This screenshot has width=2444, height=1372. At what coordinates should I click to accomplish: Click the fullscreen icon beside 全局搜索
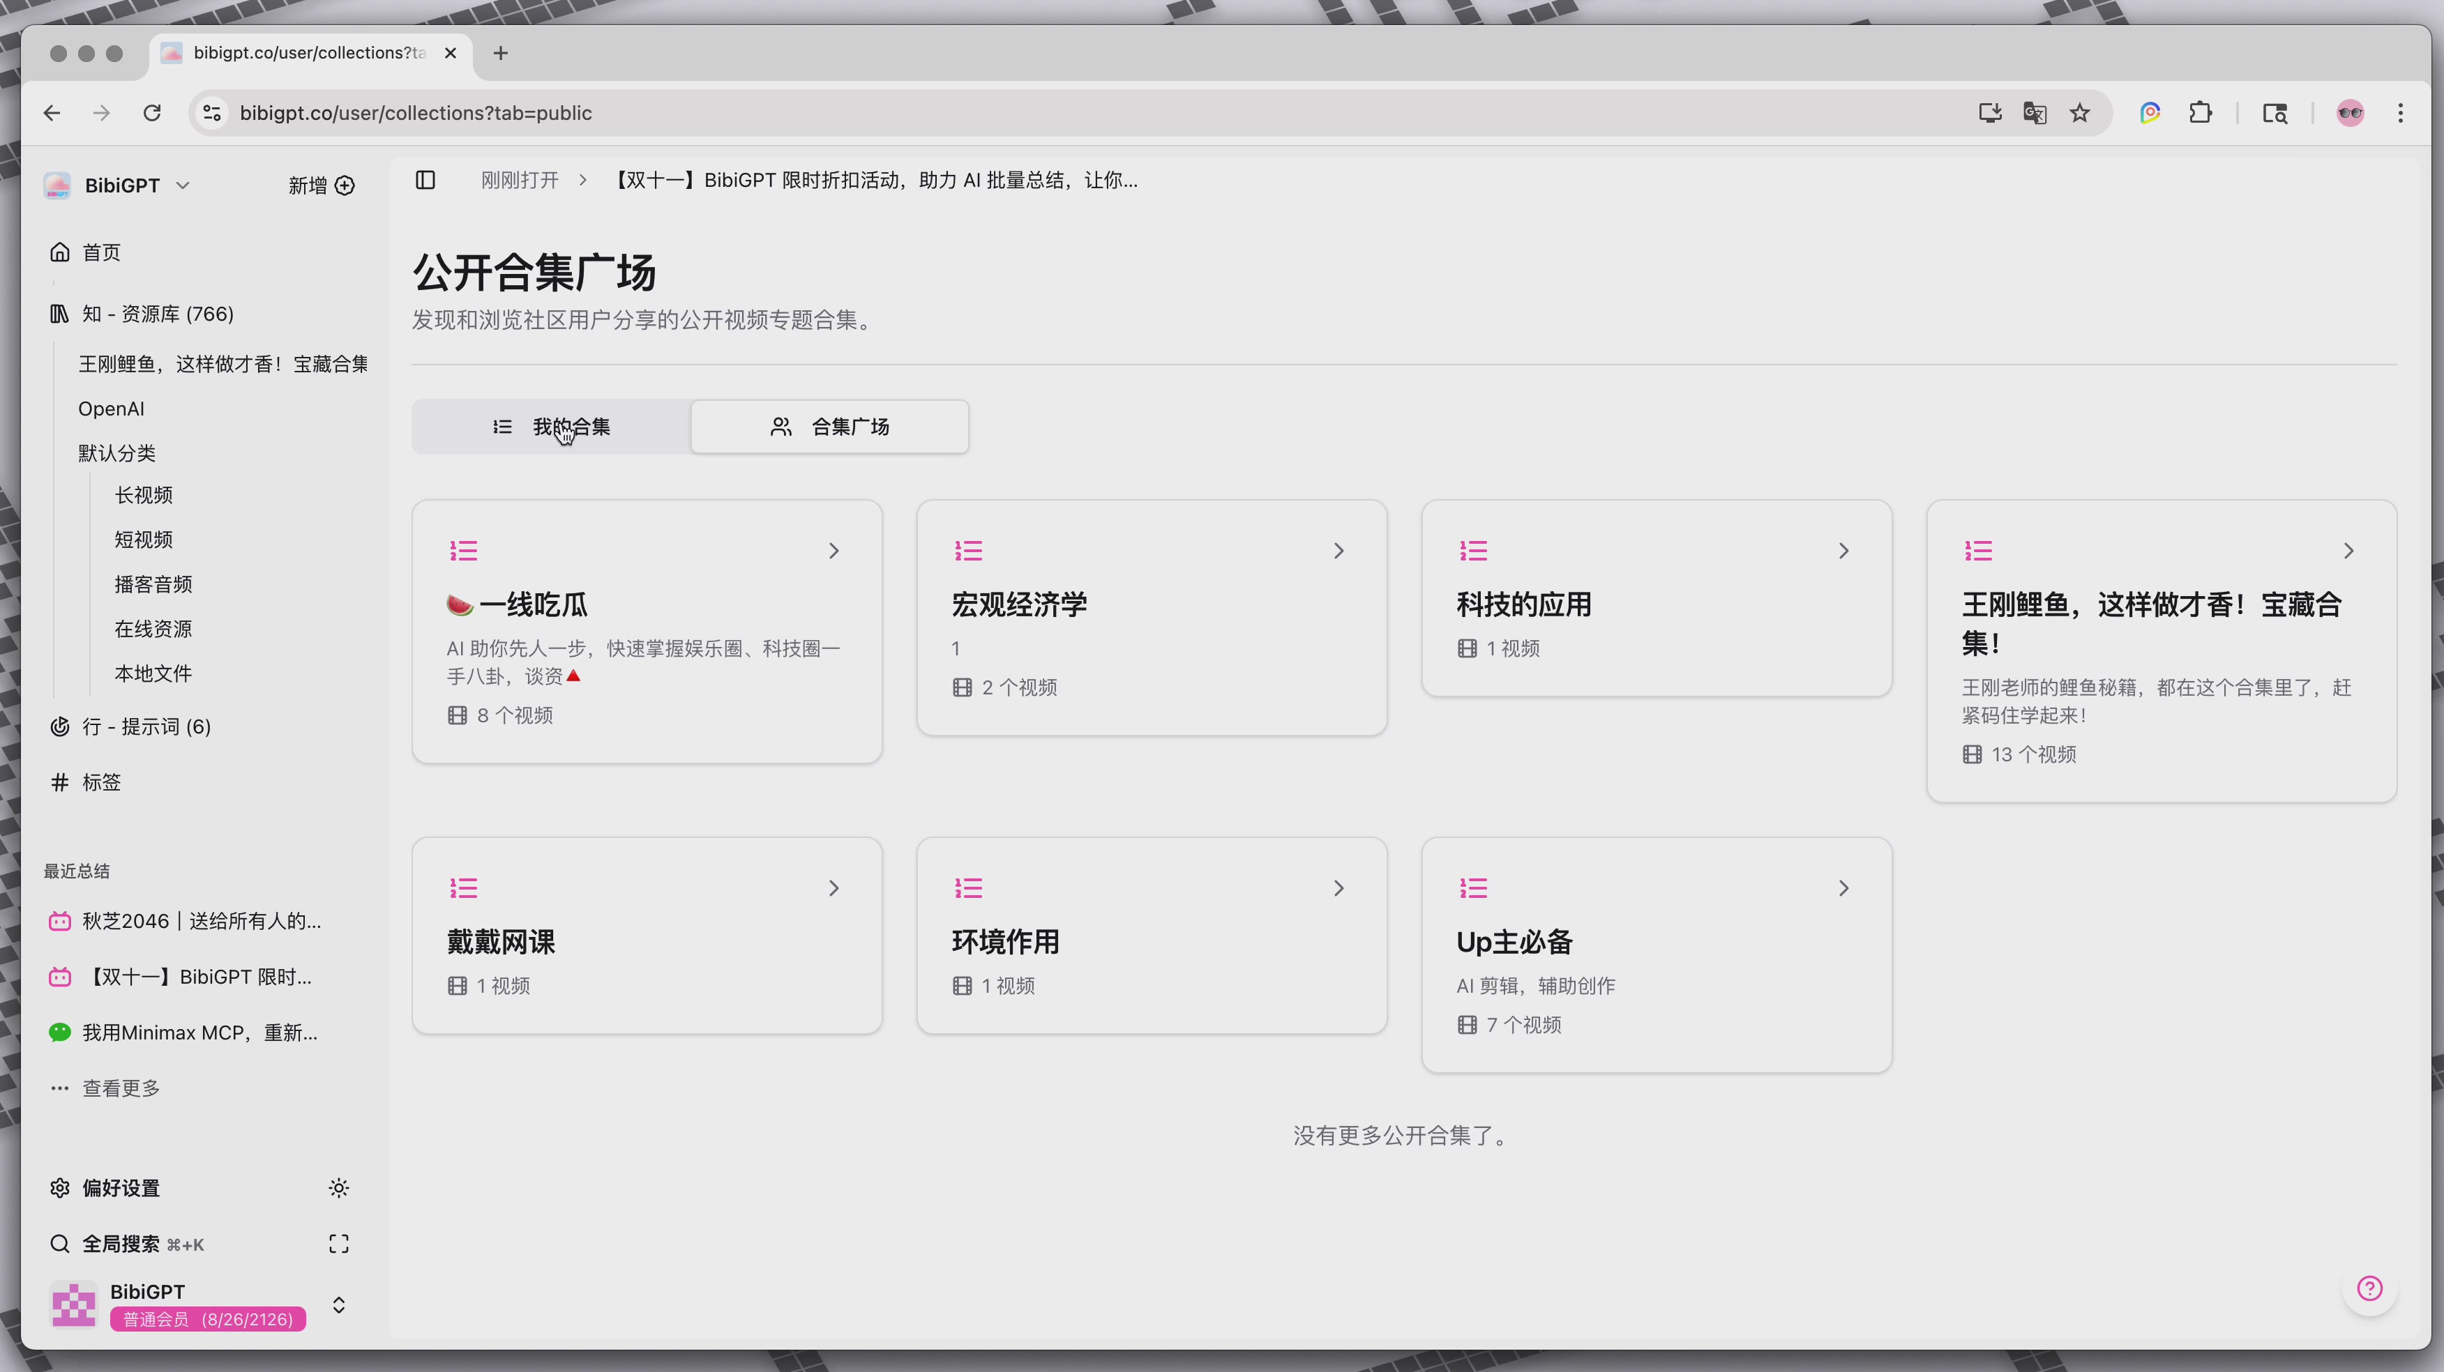338,1243
